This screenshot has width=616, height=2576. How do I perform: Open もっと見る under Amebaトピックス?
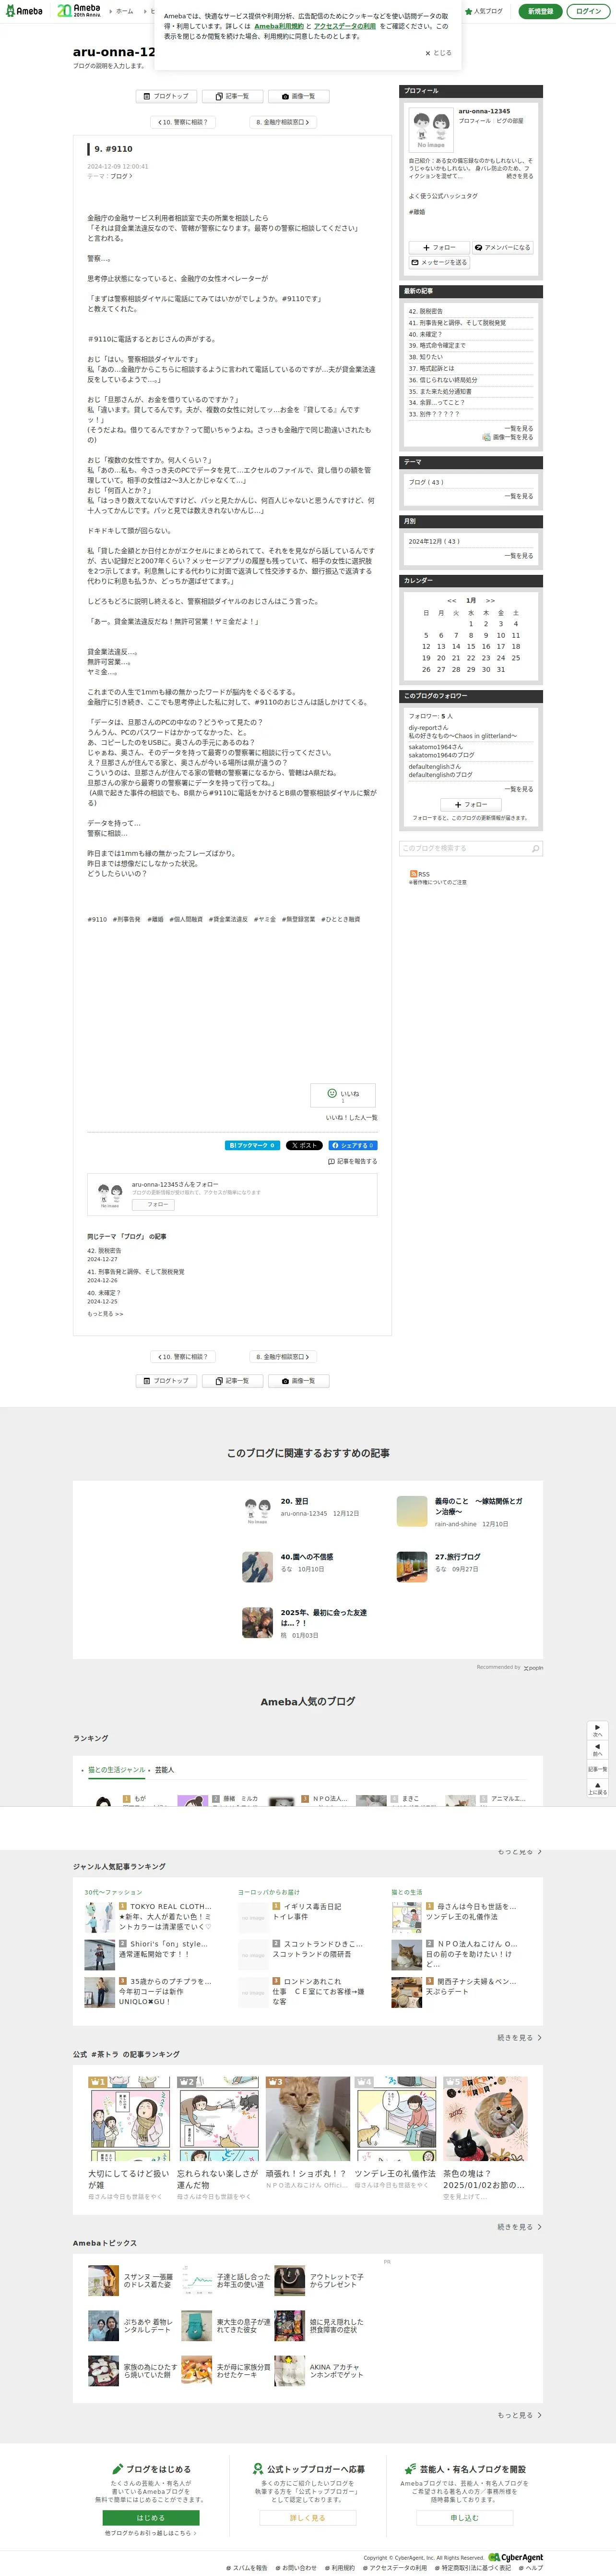(x=519, y=2415)
